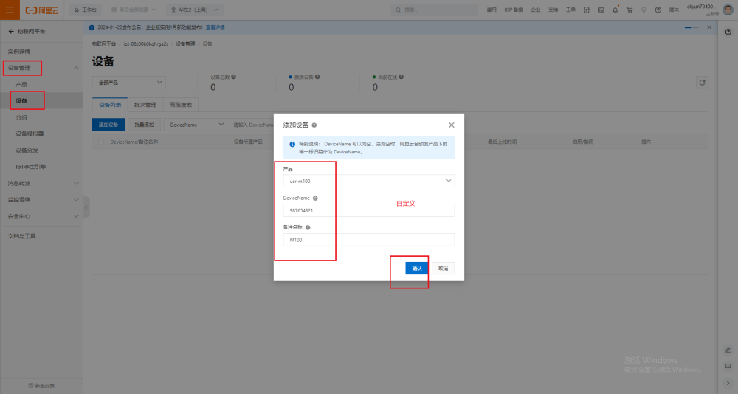
Task: Close the 添加设备 dialog
Action: pos(452,125)
